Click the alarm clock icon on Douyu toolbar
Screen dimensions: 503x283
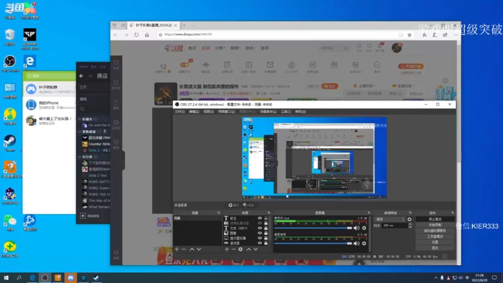click(270, 65)
